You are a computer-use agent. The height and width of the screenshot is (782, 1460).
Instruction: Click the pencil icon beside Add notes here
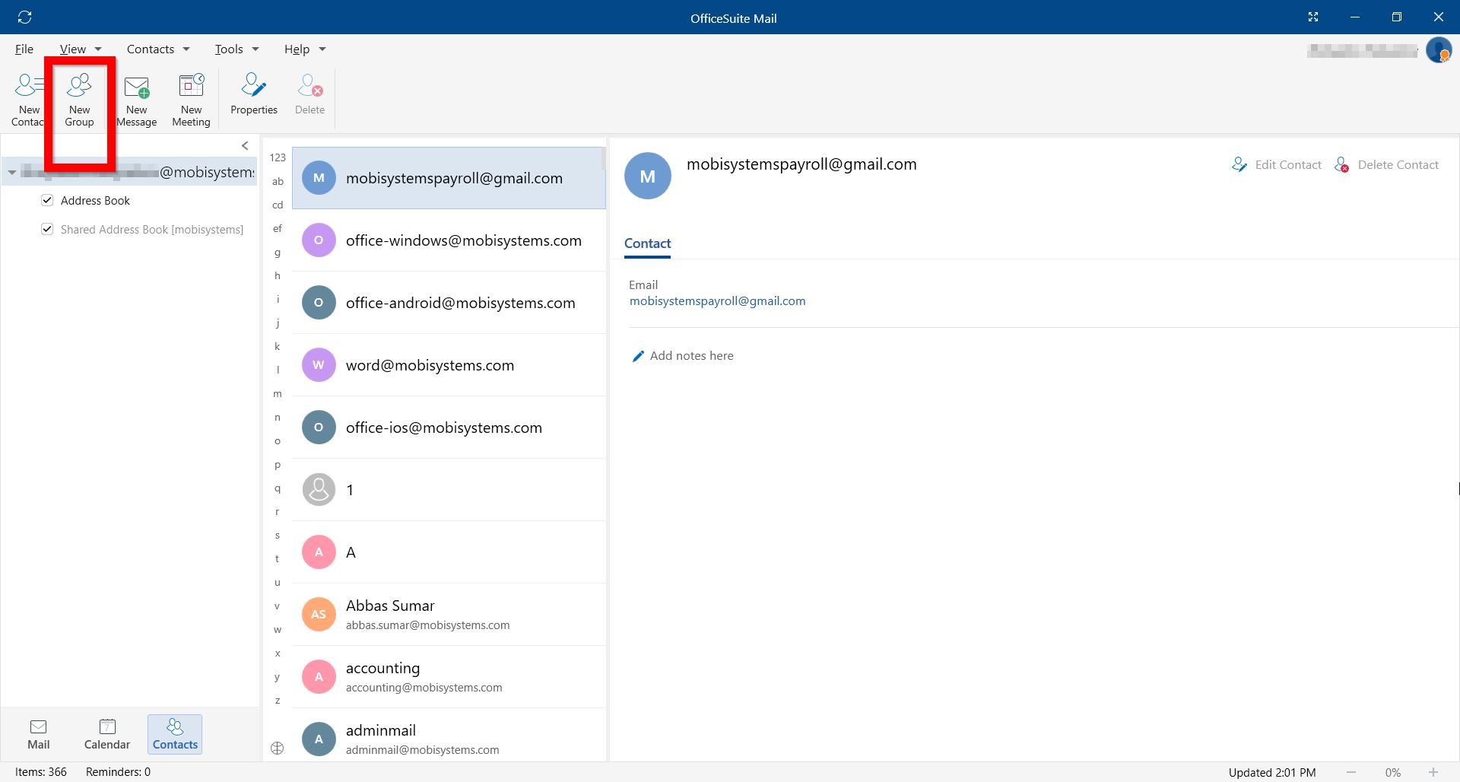[x=638, y=356]
